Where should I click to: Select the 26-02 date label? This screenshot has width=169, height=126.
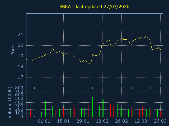[121, 121]
